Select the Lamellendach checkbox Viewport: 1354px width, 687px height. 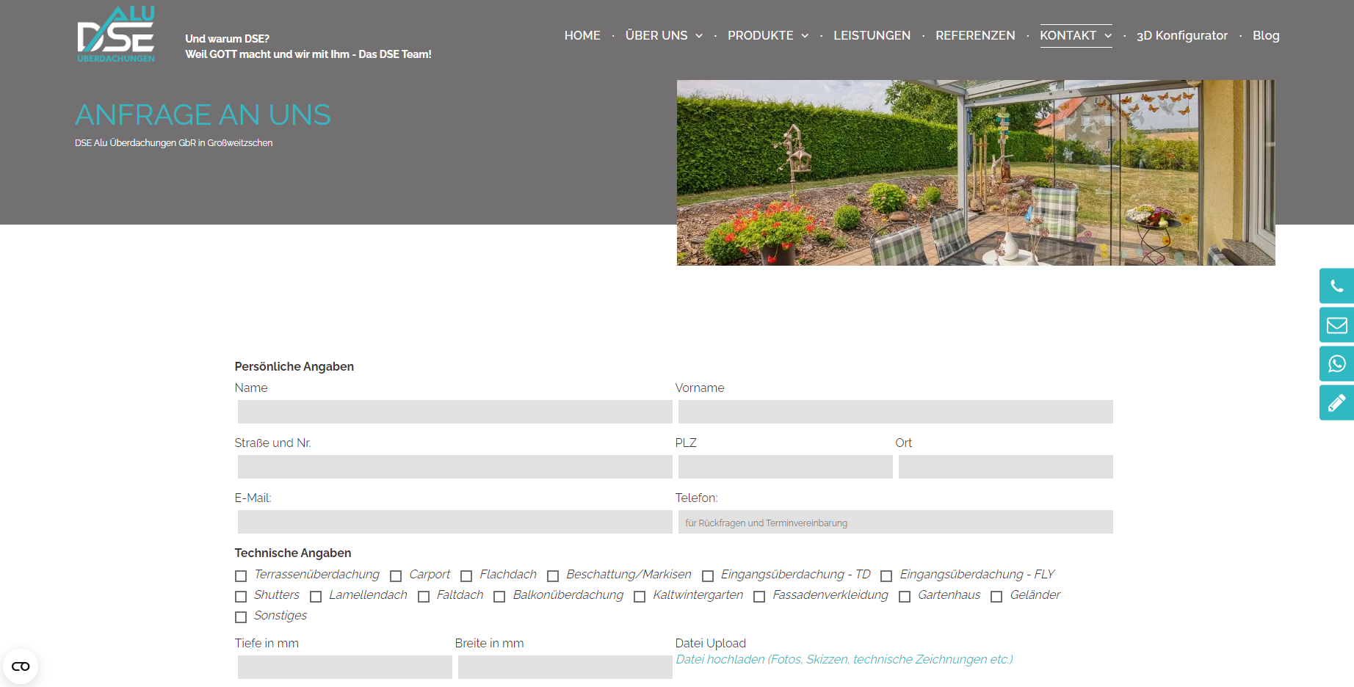click(x=316, y=597)
